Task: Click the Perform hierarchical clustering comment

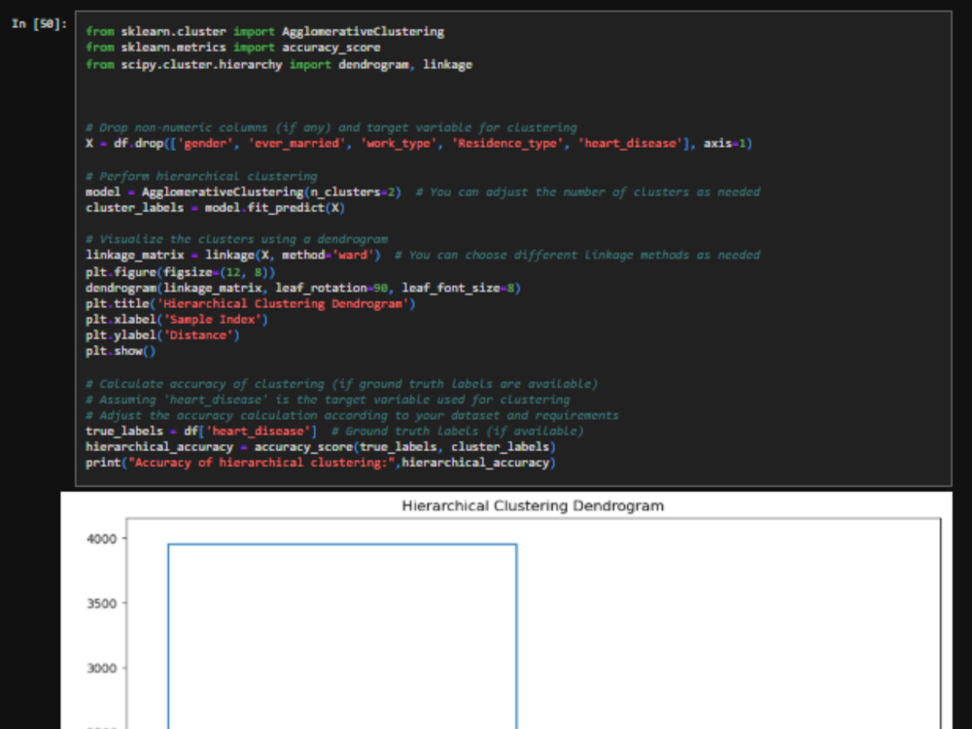Action: point(201,176)
